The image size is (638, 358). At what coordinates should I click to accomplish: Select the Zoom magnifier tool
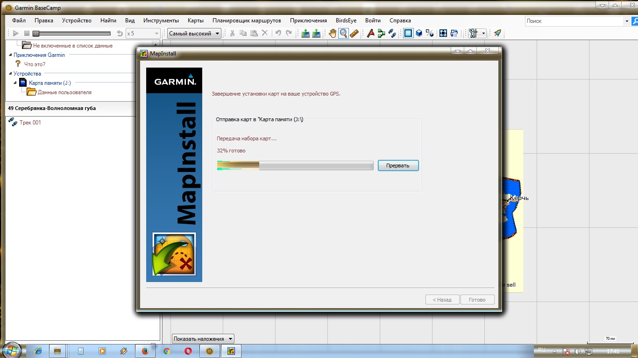coord(343,33)
